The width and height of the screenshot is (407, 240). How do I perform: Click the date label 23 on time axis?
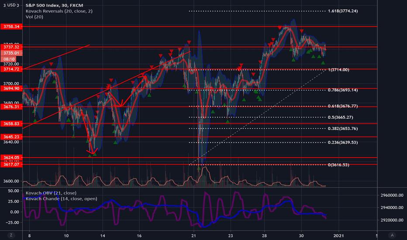pyautogui.click(x=231, y=236)
